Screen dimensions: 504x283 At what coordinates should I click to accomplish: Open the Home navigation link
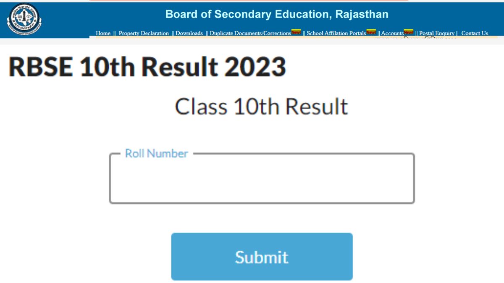pyautogui.click(x=103, y=33)
